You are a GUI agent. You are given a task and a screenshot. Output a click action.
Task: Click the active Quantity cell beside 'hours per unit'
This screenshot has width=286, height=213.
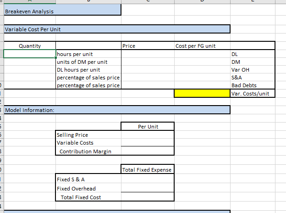click(30, 54)
